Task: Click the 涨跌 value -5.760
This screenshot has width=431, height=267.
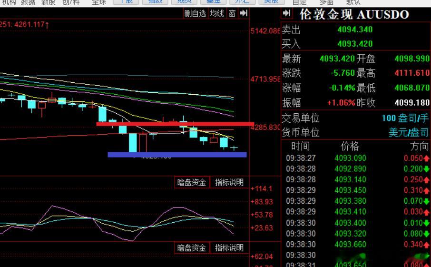Action: pyautogui.click(x=343, y=73)
